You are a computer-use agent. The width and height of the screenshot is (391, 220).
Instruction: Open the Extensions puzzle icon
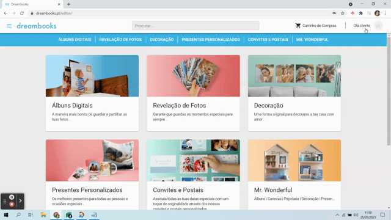[x=361, y=13]
